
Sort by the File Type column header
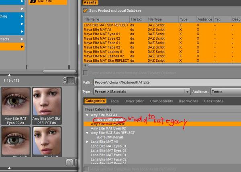(x=163, y=19)
